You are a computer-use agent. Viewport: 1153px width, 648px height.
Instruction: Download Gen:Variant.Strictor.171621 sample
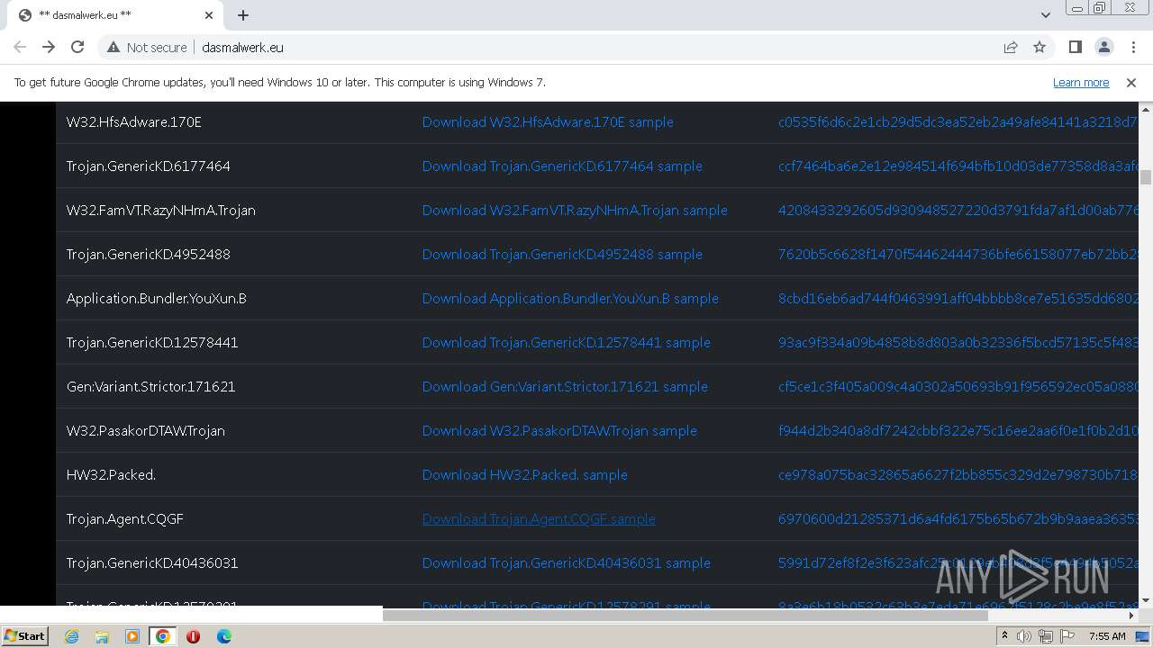coord(565,386)
